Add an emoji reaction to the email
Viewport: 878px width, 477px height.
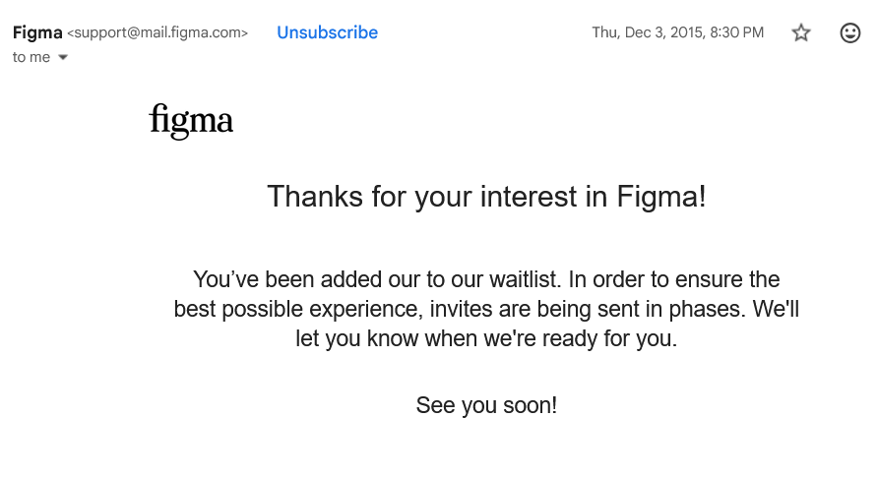click(850, 32)
